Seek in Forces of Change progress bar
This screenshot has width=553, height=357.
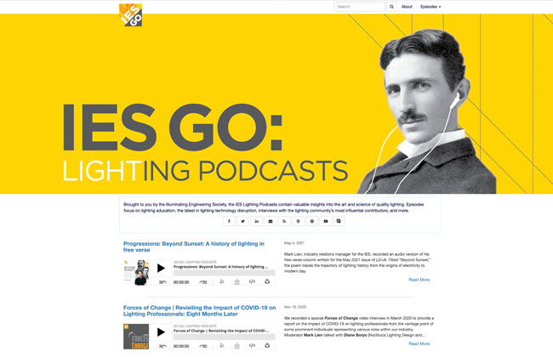coord(224,337)
